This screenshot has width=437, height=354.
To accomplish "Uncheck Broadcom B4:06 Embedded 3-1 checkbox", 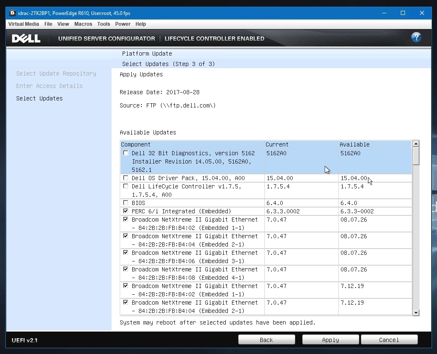I will [x=126, y=252].
